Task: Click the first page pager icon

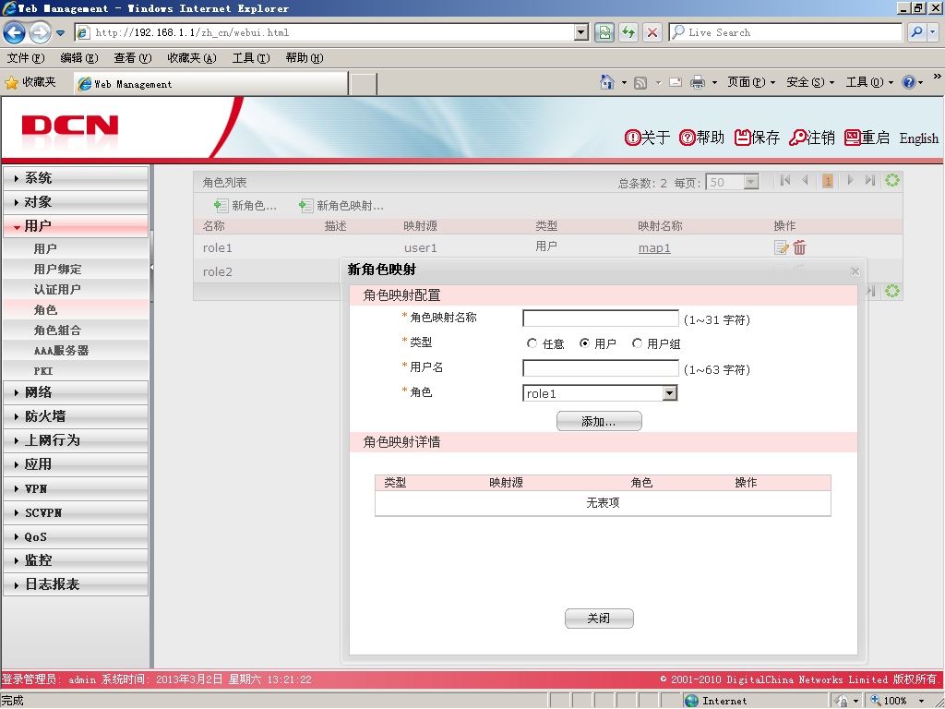Action: [784, 180]
